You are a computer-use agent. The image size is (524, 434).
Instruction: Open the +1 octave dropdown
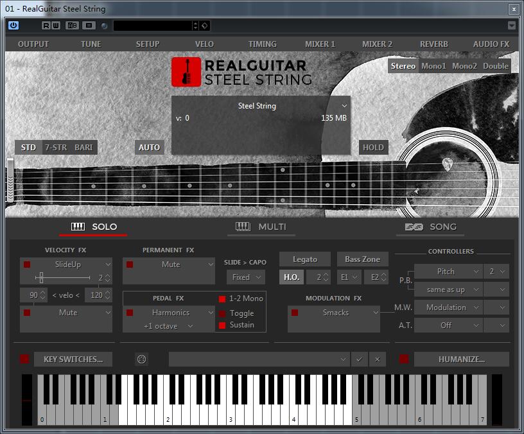168,326
